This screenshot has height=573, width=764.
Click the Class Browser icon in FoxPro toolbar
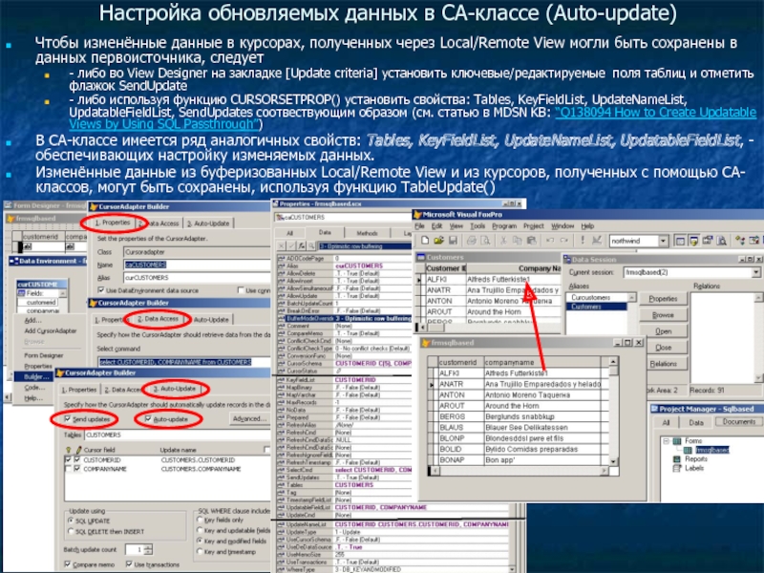740,241
